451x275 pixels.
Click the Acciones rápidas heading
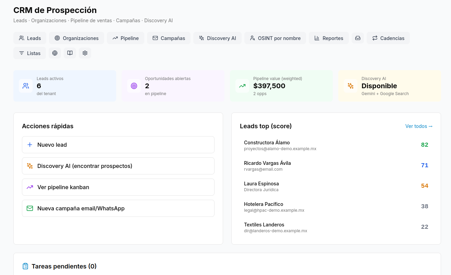point(48,126)
